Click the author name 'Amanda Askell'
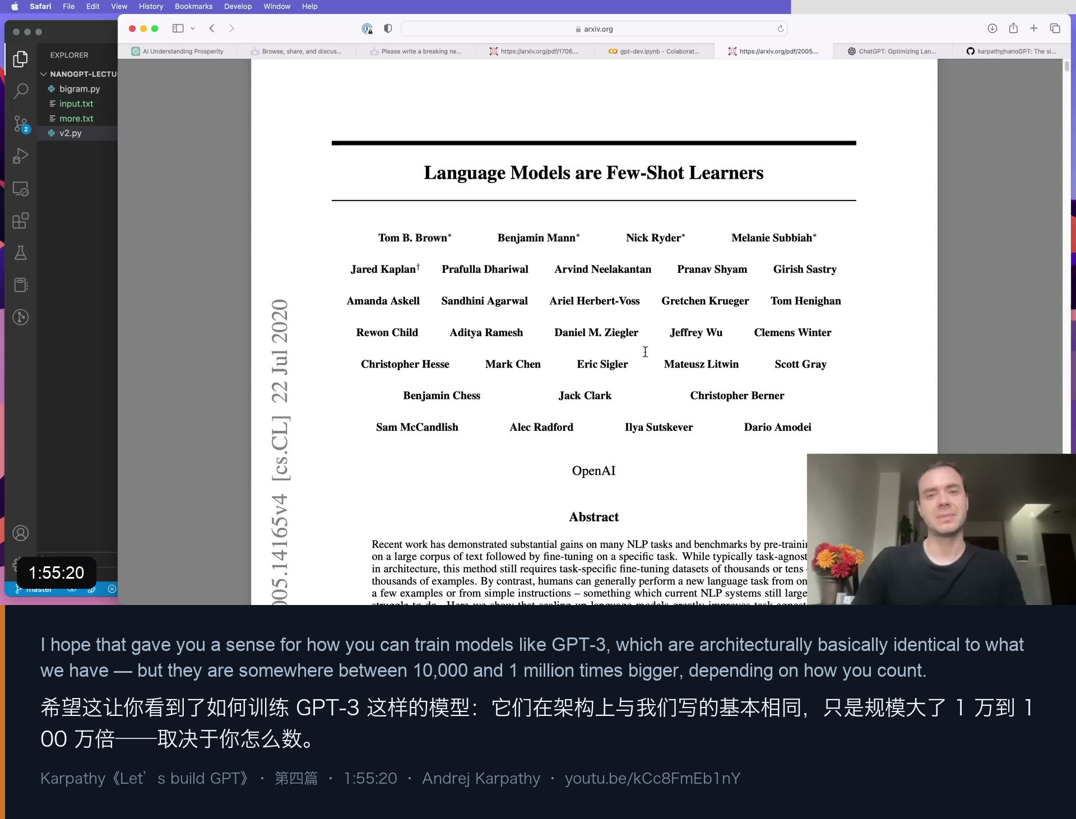 point(383,301)
